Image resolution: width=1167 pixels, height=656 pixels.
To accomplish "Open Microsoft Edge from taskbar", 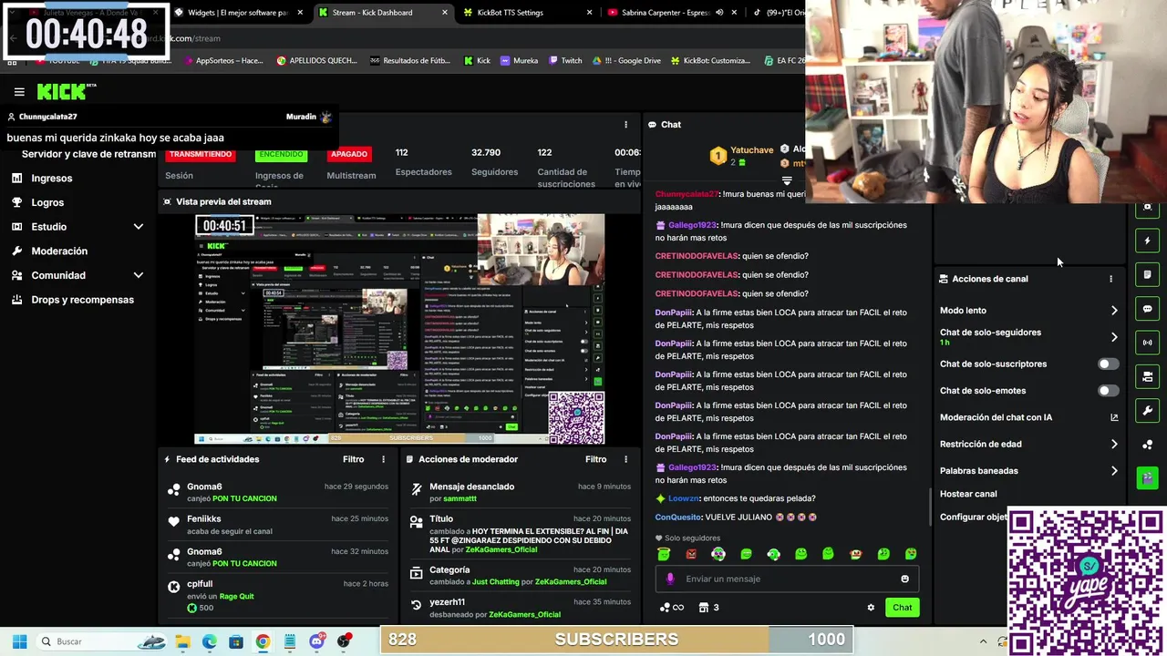I will coord(209,641).
